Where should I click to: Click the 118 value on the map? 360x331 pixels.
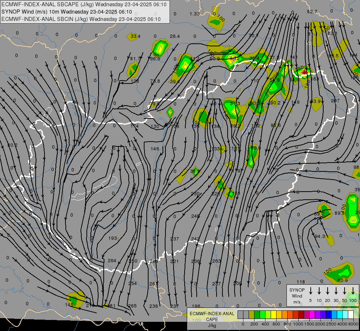300,282
